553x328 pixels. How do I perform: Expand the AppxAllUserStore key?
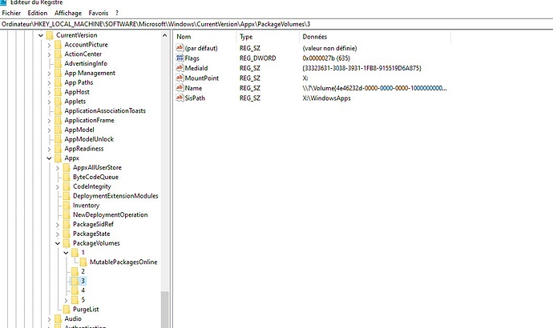58,168
